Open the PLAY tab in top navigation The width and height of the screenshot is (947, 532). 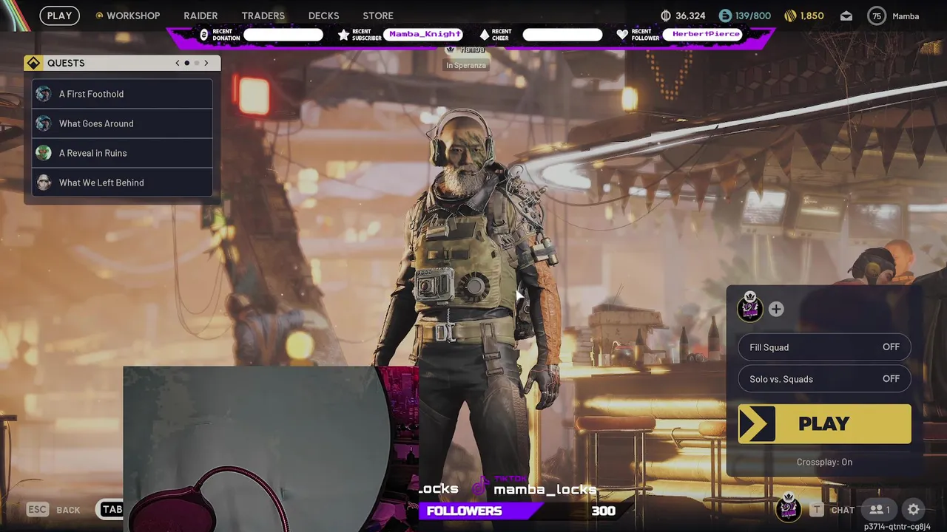59,16
